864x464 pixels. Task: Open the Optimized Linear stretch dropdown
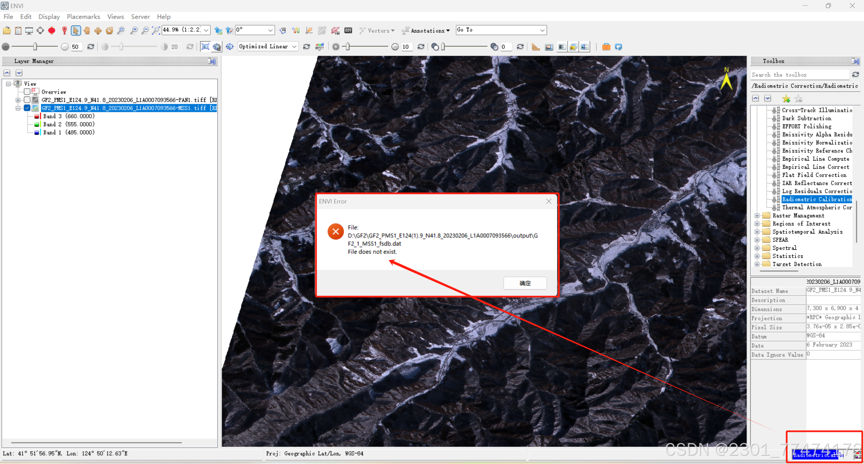click(294, 47)
